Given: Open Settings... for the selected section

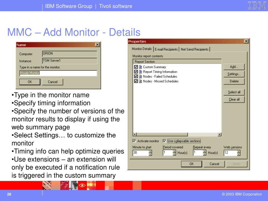Looking at the screenshot, I should 234,74.
